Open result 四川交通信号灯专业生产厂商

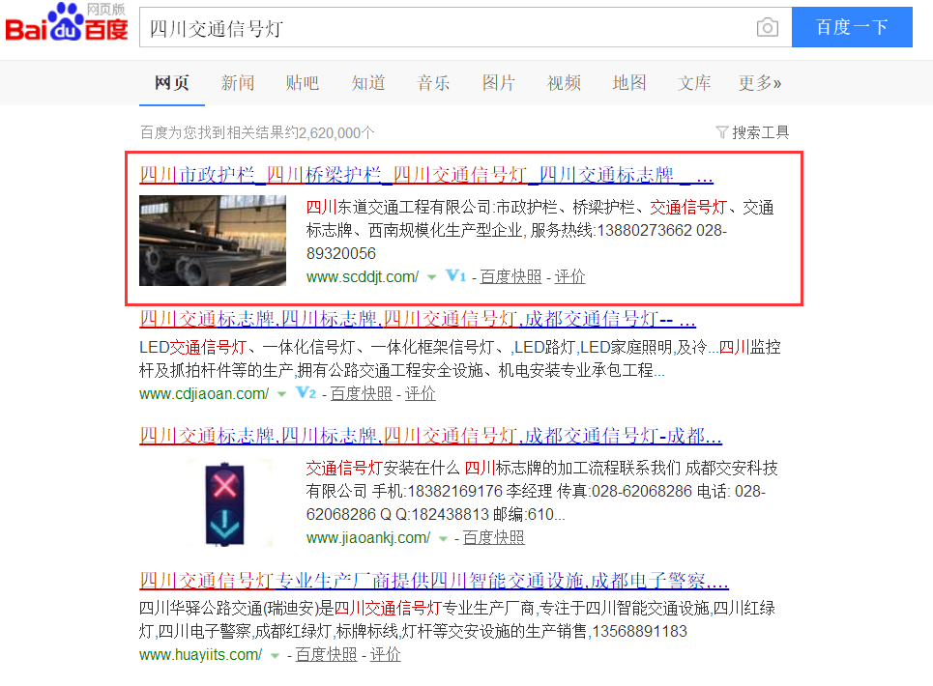(x=434, y=580)
